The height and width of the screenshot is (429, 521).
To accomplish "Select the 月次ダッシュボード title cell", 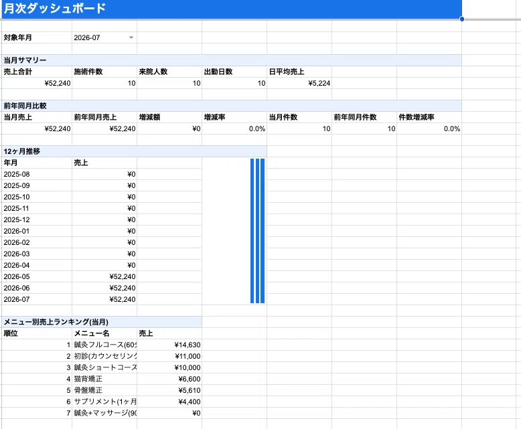I will point(232,9).
